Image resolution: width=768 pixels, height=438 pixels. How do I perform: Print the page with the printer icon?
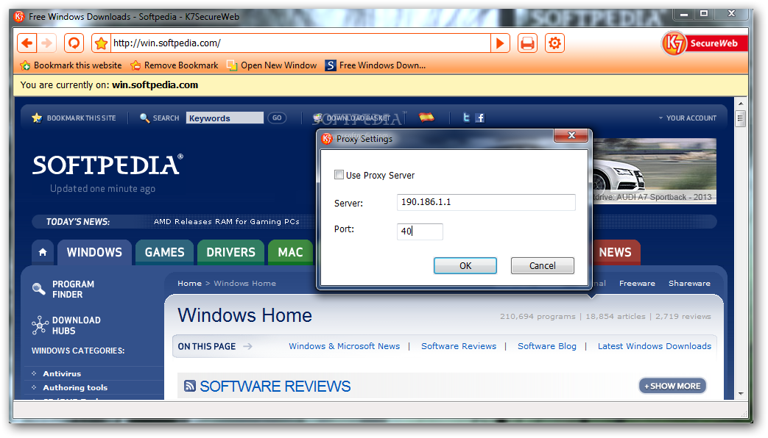(x=527, y=43)
